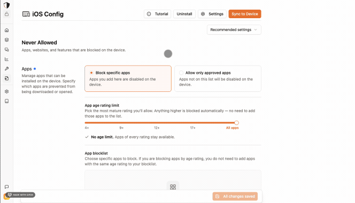
Task: Click the iOS Config page title
Action: tap(48, 14)
